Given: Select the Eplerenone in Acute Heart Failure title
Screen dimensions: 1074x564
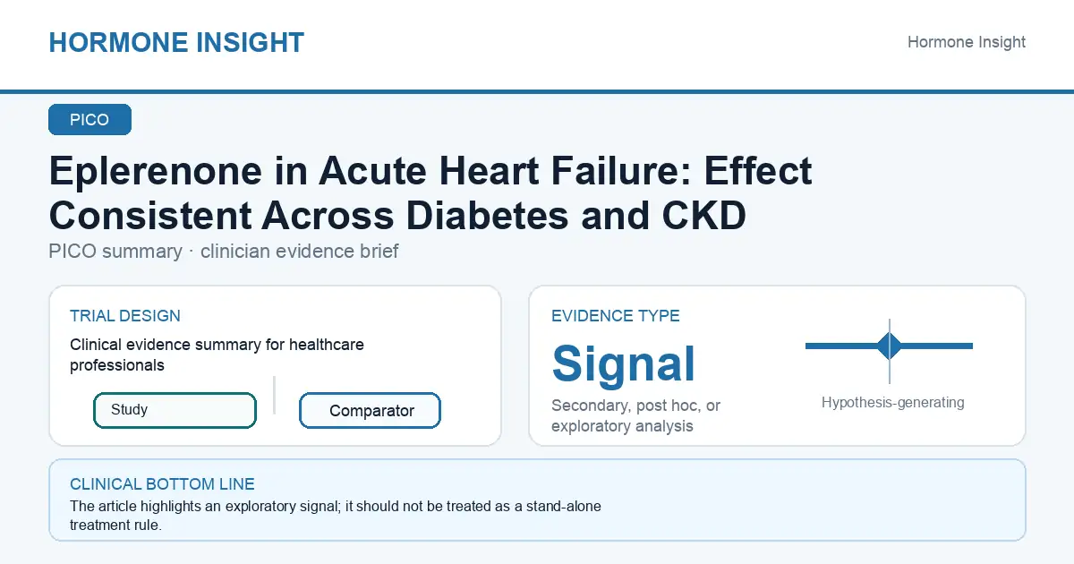Looking at the screenshot, I should pyautogui.click(x=430, y=193).
